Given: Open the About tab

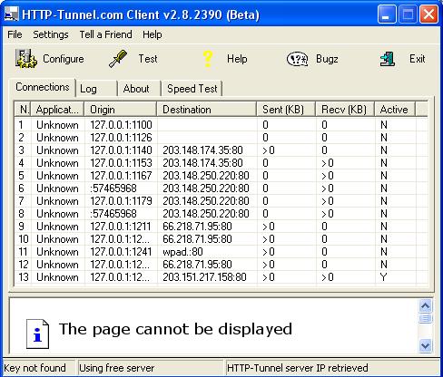Looking at the screenshot, I should [x=139, y=89].
